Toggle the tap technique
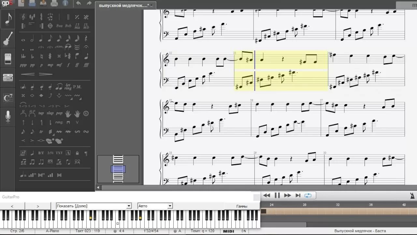This screenshot has height=235, width=417. [41, 113]
